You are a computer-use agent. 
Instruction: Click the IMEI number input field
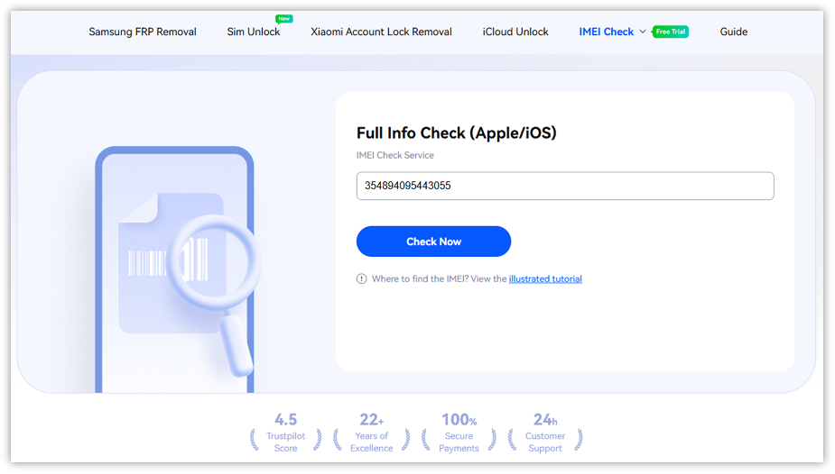pos(565,186)
